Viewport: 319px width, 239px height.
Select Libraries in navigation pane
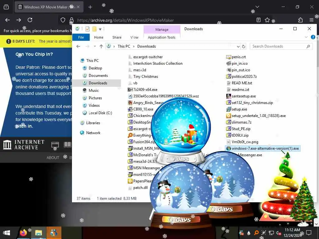(93, 123)
